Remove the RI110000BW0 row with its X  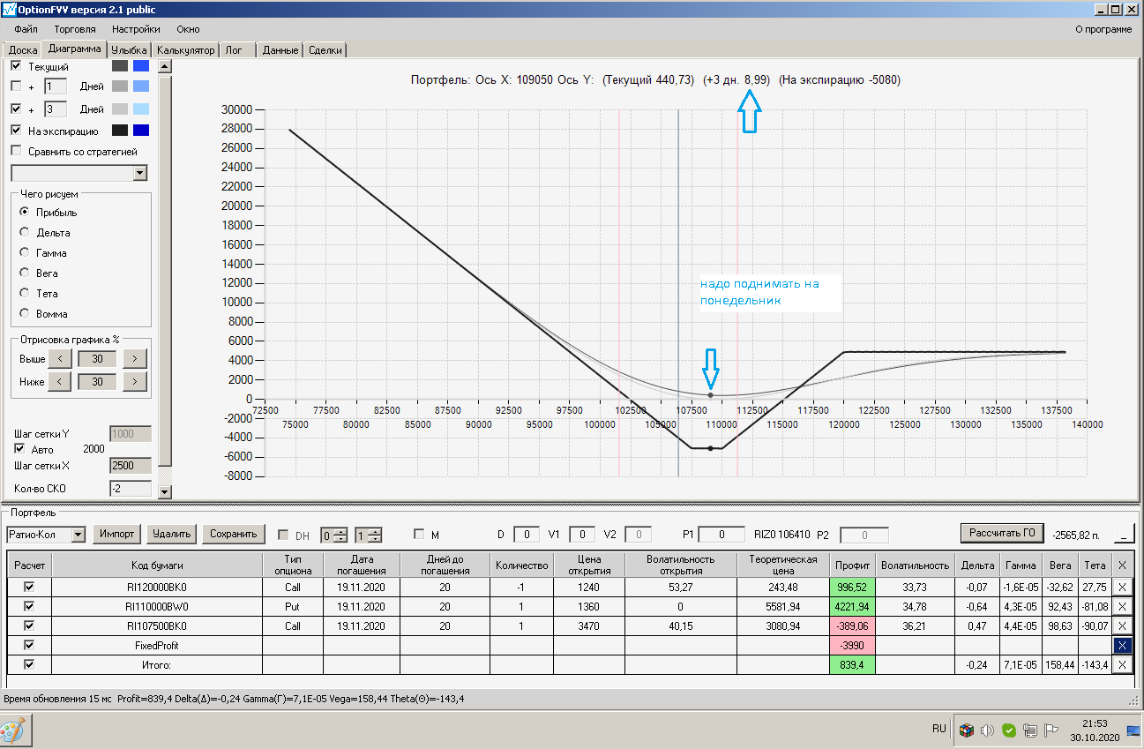[x=1122, y=606]
